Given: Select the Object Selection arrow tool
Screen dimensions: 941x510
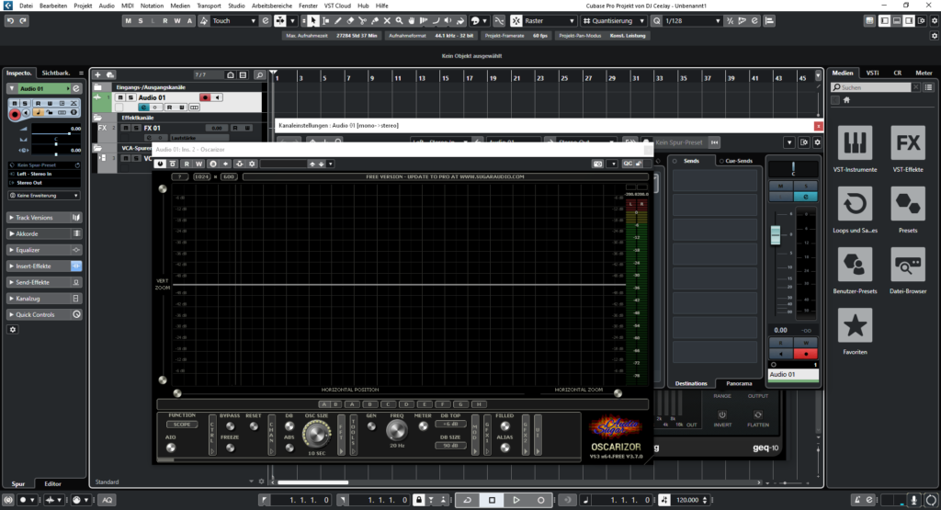Looking at the screenshot, I should coord(313,21).
